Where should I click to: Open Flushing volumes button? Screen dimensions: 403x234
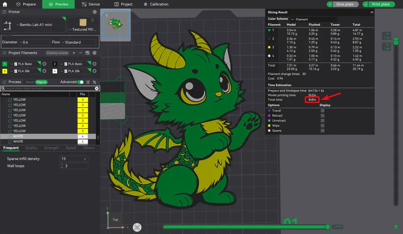(57, 53)
